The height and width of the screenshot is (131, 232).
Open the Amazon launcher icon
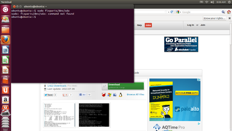click(5, 100)
